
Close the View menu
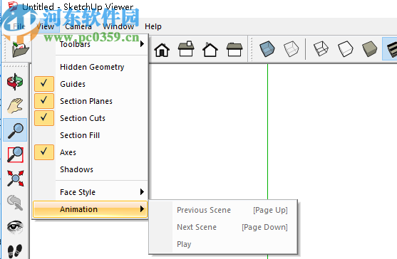[46, 26]
